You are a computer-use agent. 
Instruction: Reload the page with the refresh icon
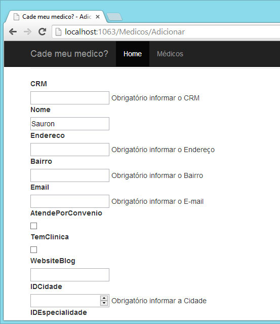[x=43, y=31]
